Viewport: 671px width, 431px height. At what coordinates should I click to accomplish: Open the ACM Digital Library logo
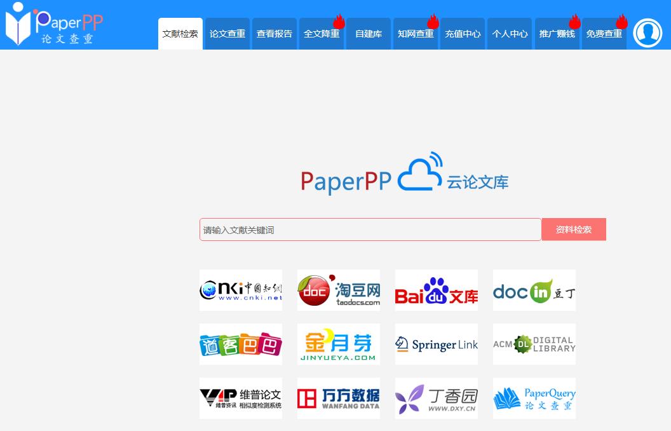(x=534, y=345)
